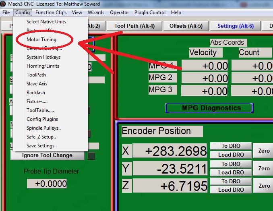Click the Mach3 CNC title bar icon
The width and height of the screenshot is (273, 211).
point(4,4)
